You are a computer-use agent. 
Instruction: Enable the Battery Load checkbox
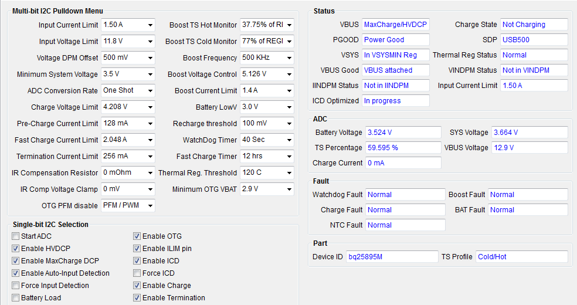coord(16,298)
